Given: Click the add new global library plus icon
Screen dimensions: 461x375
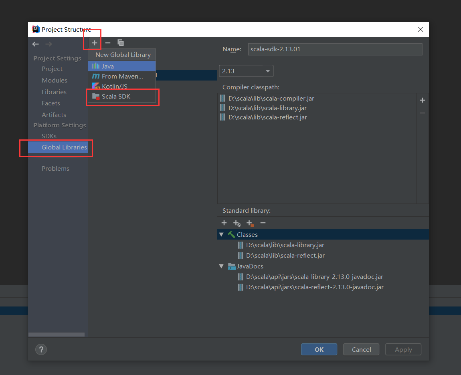Looking at the screenshot, I should coord(94,43).
